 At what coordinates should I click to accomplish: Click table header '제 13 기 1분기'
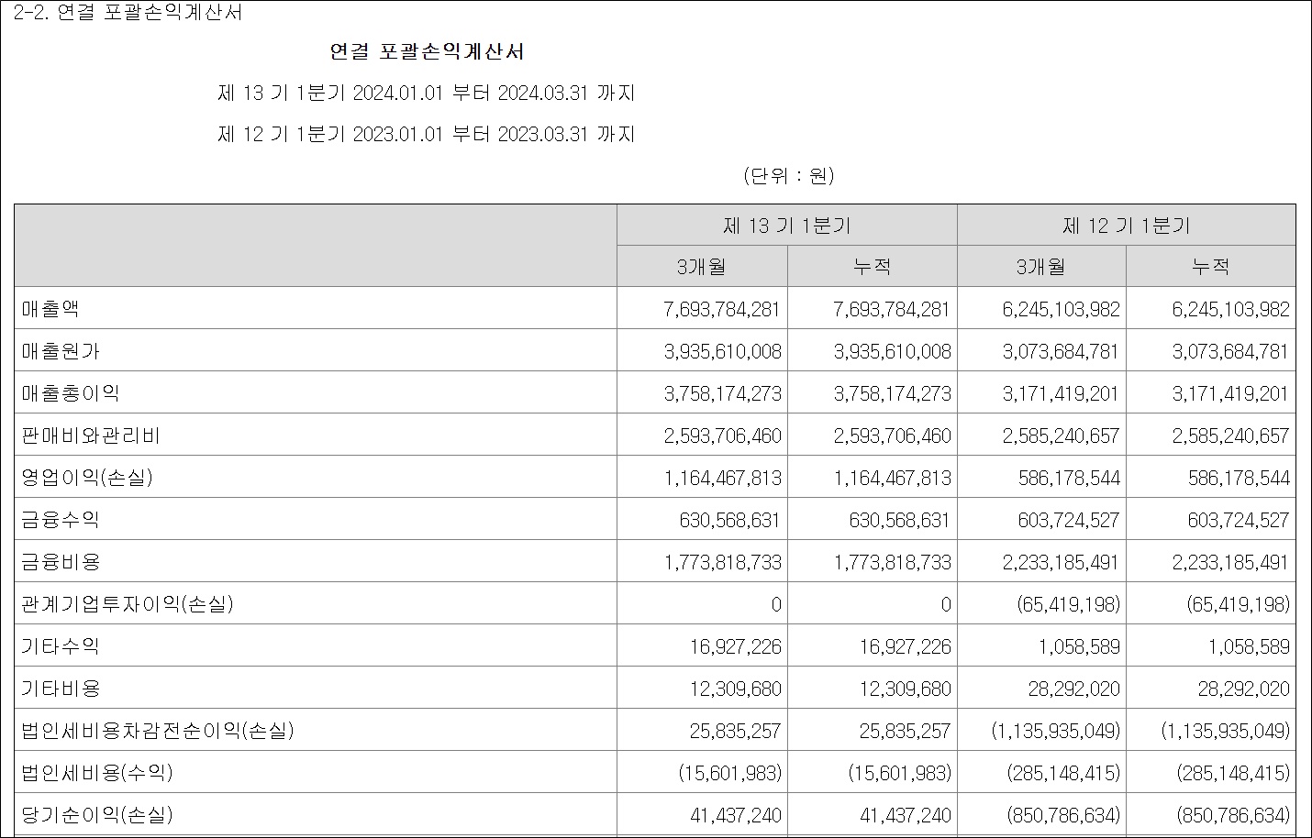787,226
